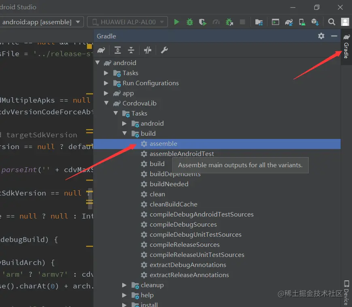
Task: Select the extractDebugAnnotations task
Action: pyautogui.click(x=188, y=265)
